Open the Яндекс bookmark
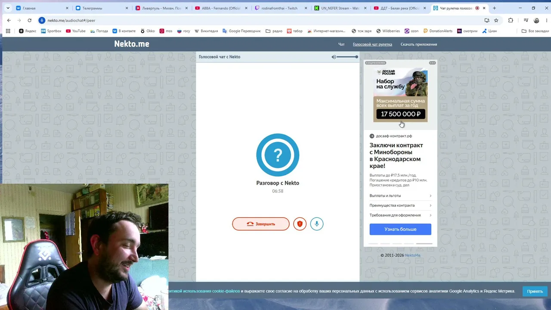Viewport: 551px width, 310px height. point(28,31)
